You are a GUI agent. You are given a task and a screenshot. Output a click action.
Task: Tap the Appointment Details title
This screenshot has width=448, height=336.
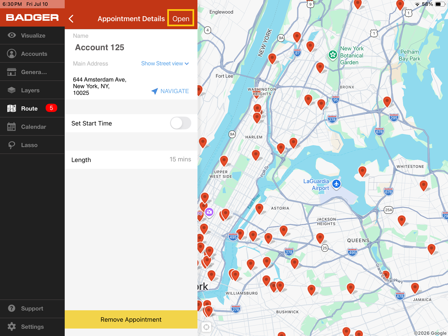click(x=131, y=19)
